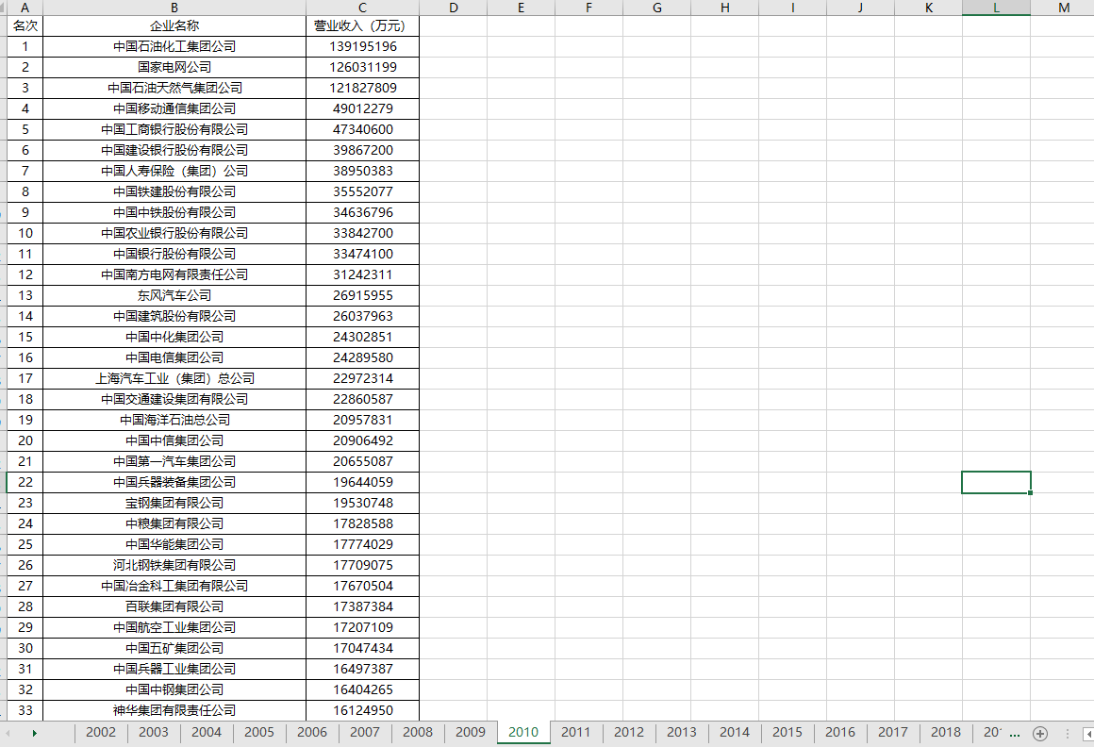Select cell 中国建设银行股份有限公司
The height and width of the screenshot is (747, 1094).
coord(174,151)
